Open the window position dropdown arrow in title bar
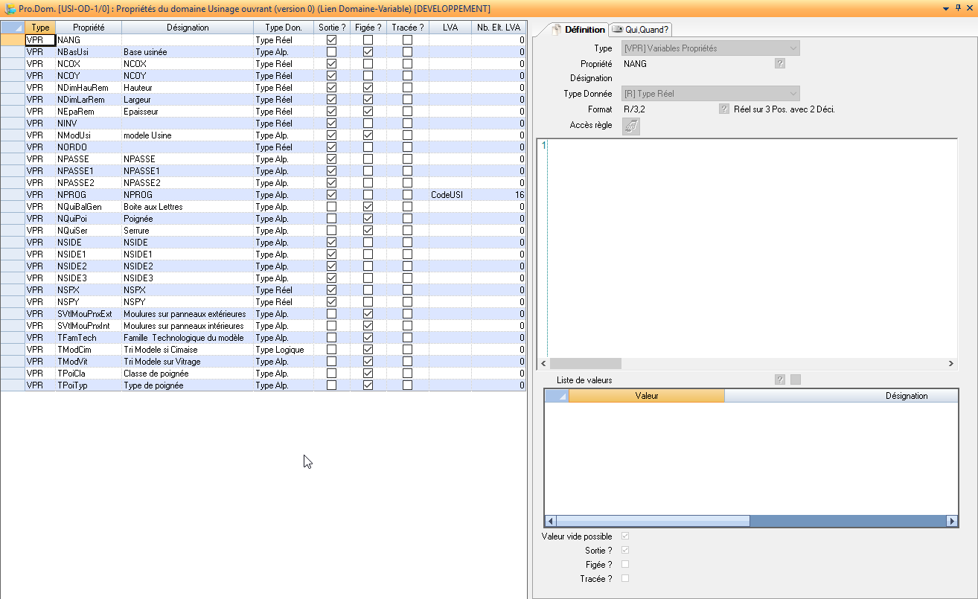Image resolution: width=978 pixels, height=599 pixels. click(x=945, y=8)
